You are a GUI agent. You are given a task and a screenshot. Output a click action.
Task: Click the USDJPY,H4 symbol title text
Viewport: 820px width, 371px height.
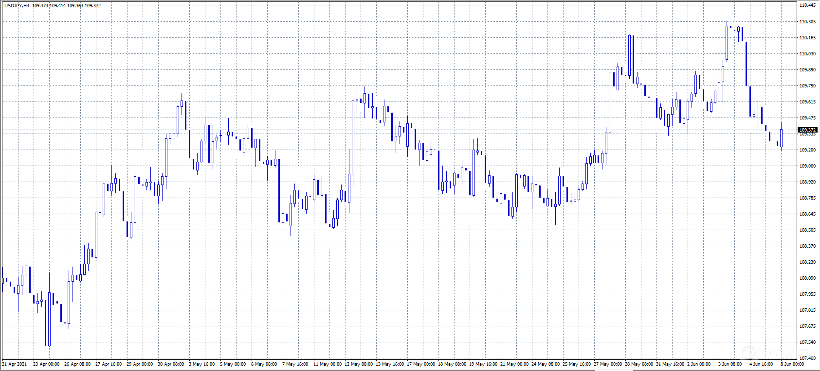coord(17,6)
